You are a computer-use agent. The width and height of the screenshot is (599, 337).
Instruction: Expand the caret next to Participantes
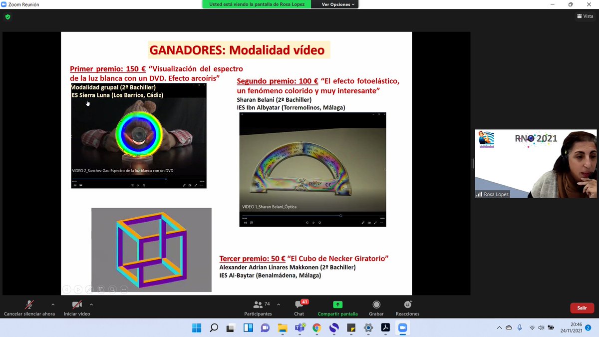click(279, 304)
